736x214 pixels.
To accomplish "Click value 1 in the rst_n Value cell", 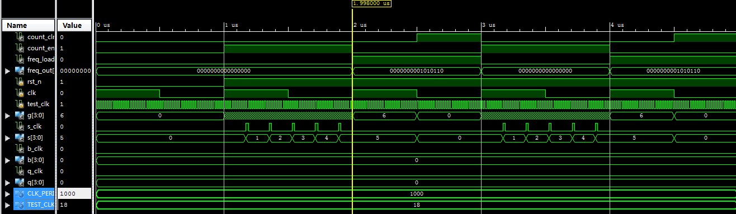I will [62, 82].
